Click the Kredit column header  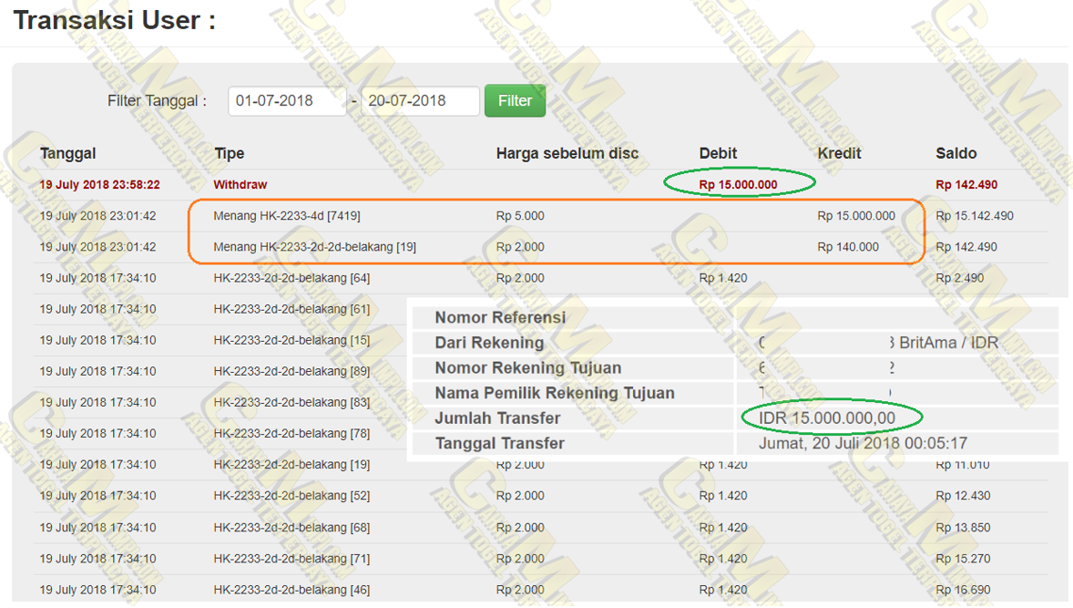[839, 153]
